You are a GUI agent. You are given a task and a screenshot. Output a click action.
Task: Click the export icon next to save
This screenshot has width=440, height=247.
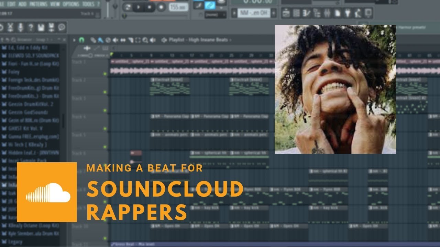51,27
